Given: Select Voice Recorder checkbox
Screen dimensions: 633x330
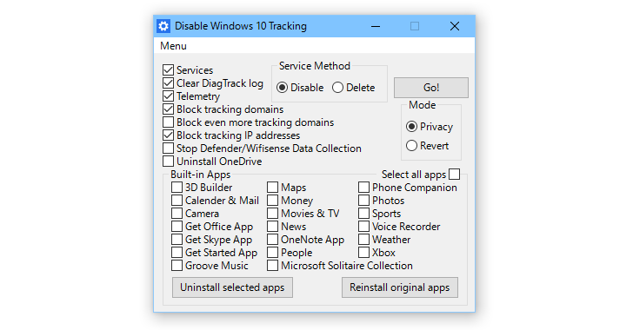Looking at the screenshot, I should click(363, 227).
